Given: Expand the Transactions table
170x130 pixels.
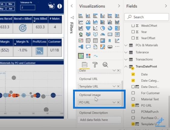Looking at the screenshot, I should [x=126, y=60].
